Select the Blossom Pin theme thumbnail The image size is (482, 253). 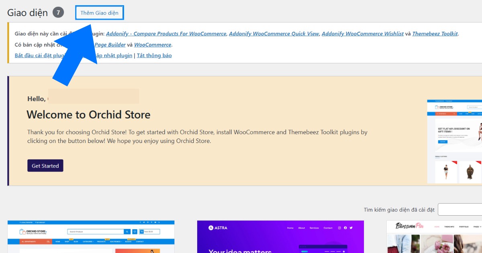tap(434, 237)
